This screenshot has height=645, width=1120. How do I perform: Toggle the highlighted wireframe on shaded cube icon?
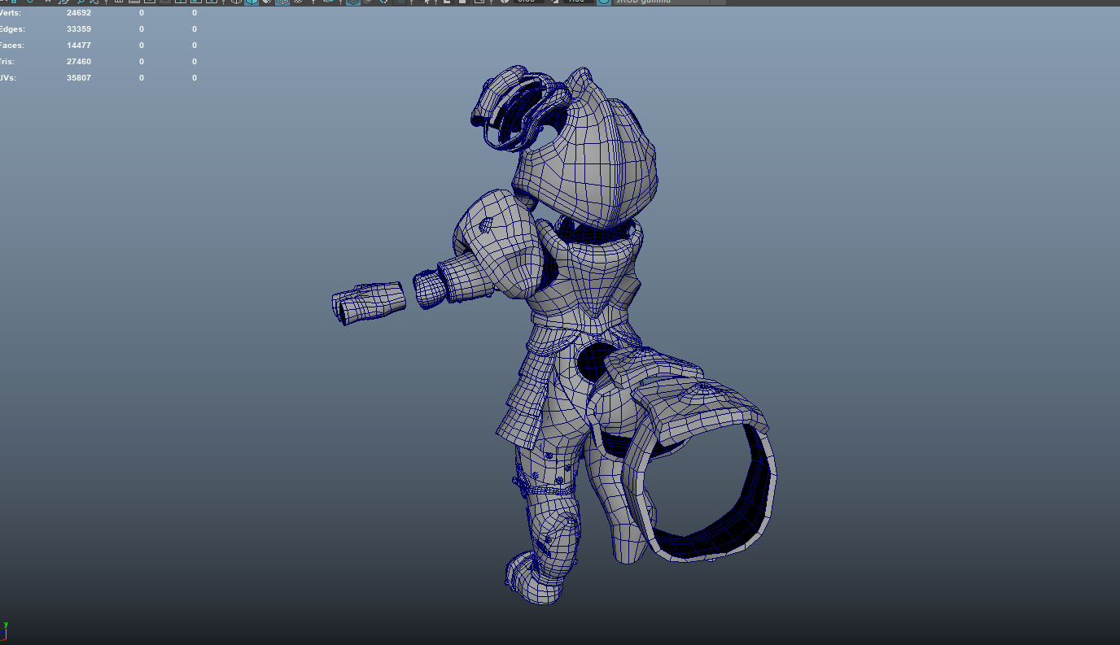(282, 2)
